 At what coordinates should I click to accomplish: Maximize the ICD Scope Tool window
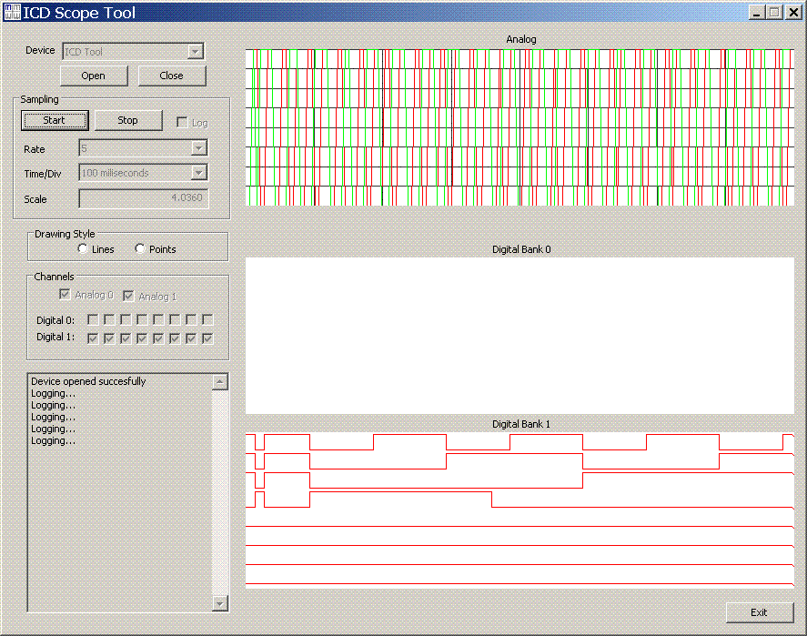774,13
